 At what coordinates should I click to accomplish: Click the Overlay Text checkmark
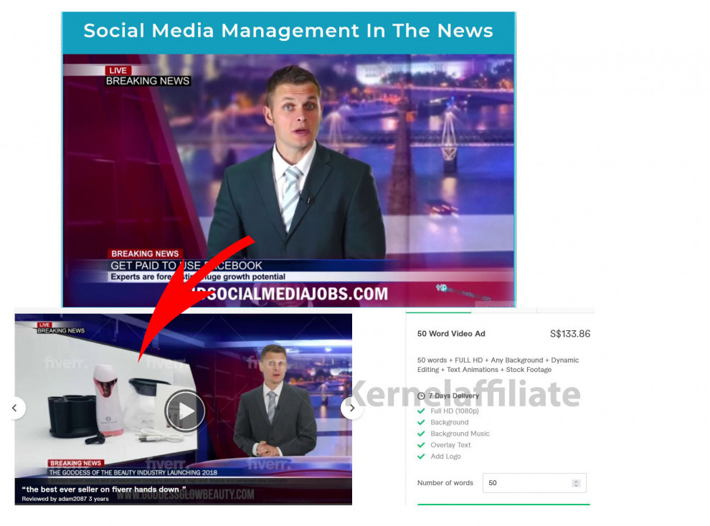(x=421, y=445)
